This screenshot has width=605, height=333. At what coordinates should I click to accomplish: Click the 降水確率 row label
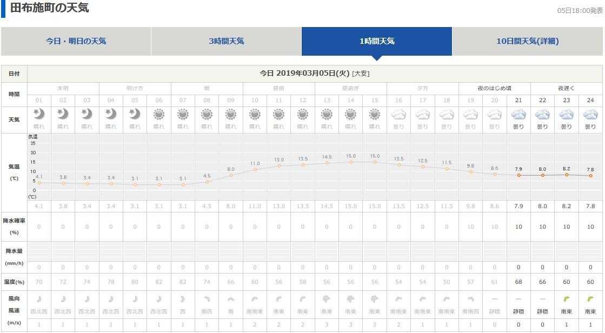(14, 221)
